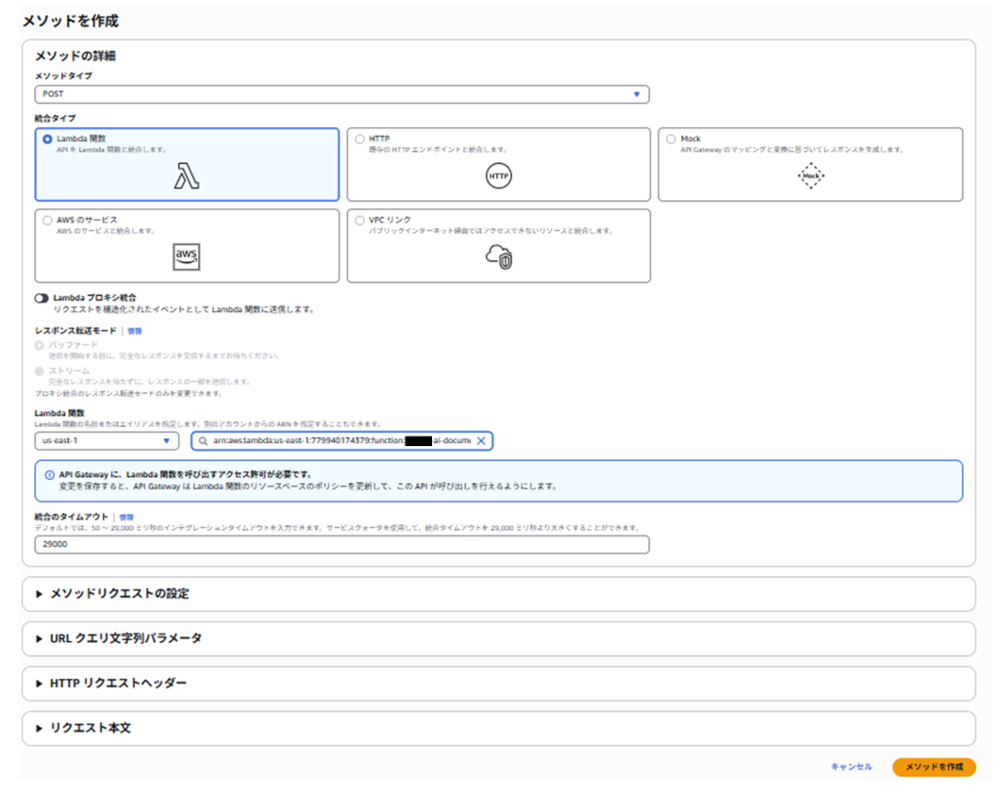Click the search magnifier in ARN field

pos(203,440)
